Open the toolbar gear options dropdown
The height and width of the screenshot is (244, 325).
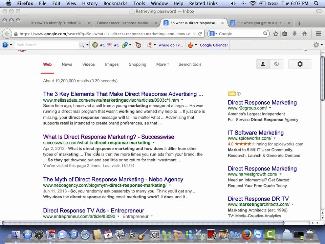[x=322, y=45]
